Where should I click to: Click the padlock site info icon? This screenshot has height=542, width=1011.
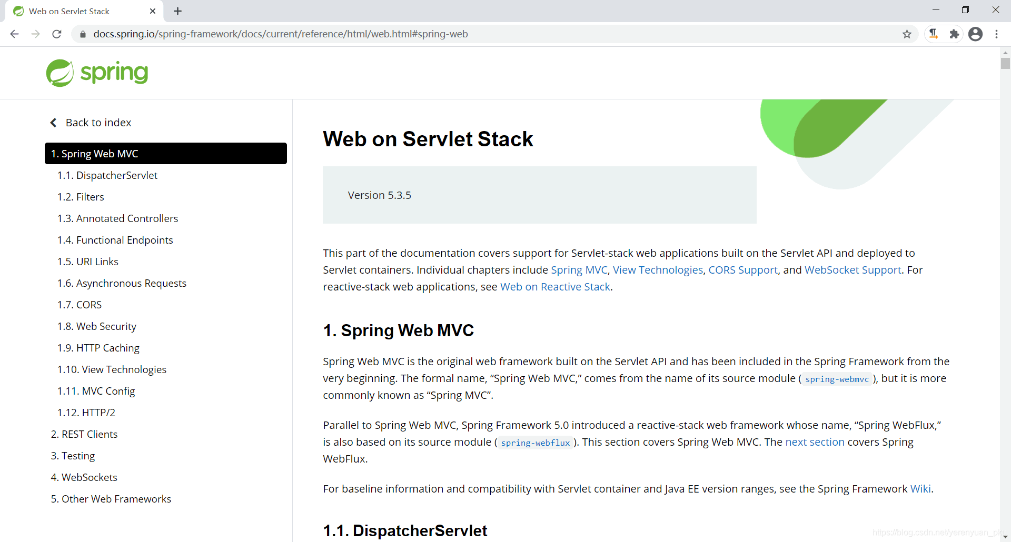(x=83, y=34)
